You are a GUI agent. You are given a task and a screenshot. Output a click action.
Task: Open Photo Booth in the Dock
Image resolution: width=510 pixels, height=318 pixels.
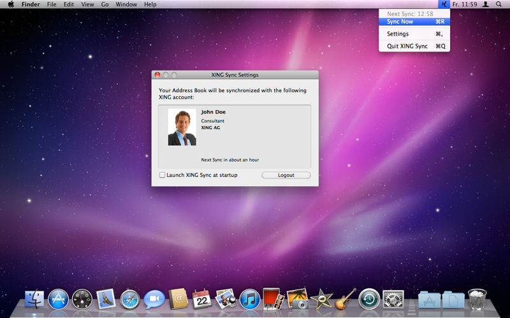273,298
